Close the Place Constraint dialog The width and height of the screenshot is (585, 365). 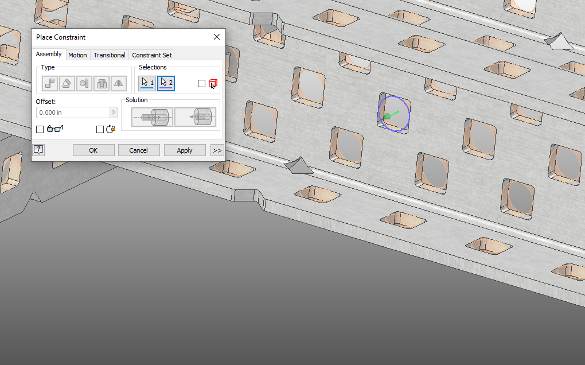click(x=217, y=37)
